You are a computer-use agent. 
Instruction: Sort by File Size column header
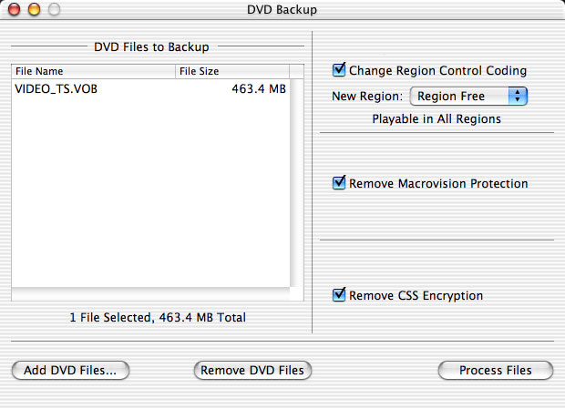pos(232,71)
